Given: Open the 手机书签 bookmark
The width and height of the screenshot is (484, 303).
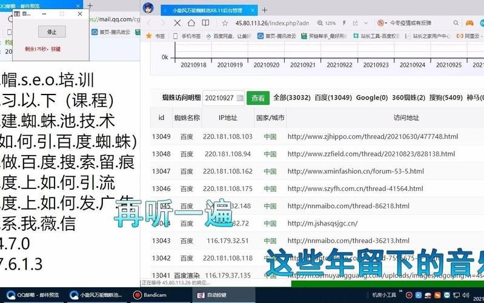Looking at the screenshot, I should click(x=187, y=36).
